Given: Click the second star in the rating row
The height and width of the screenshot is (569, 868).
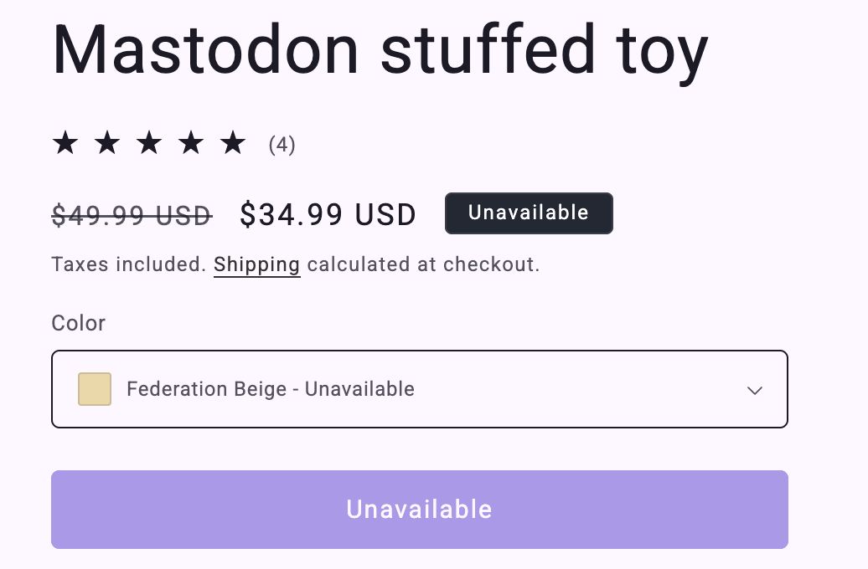Looking at the screenshot, I should point(106,142).
